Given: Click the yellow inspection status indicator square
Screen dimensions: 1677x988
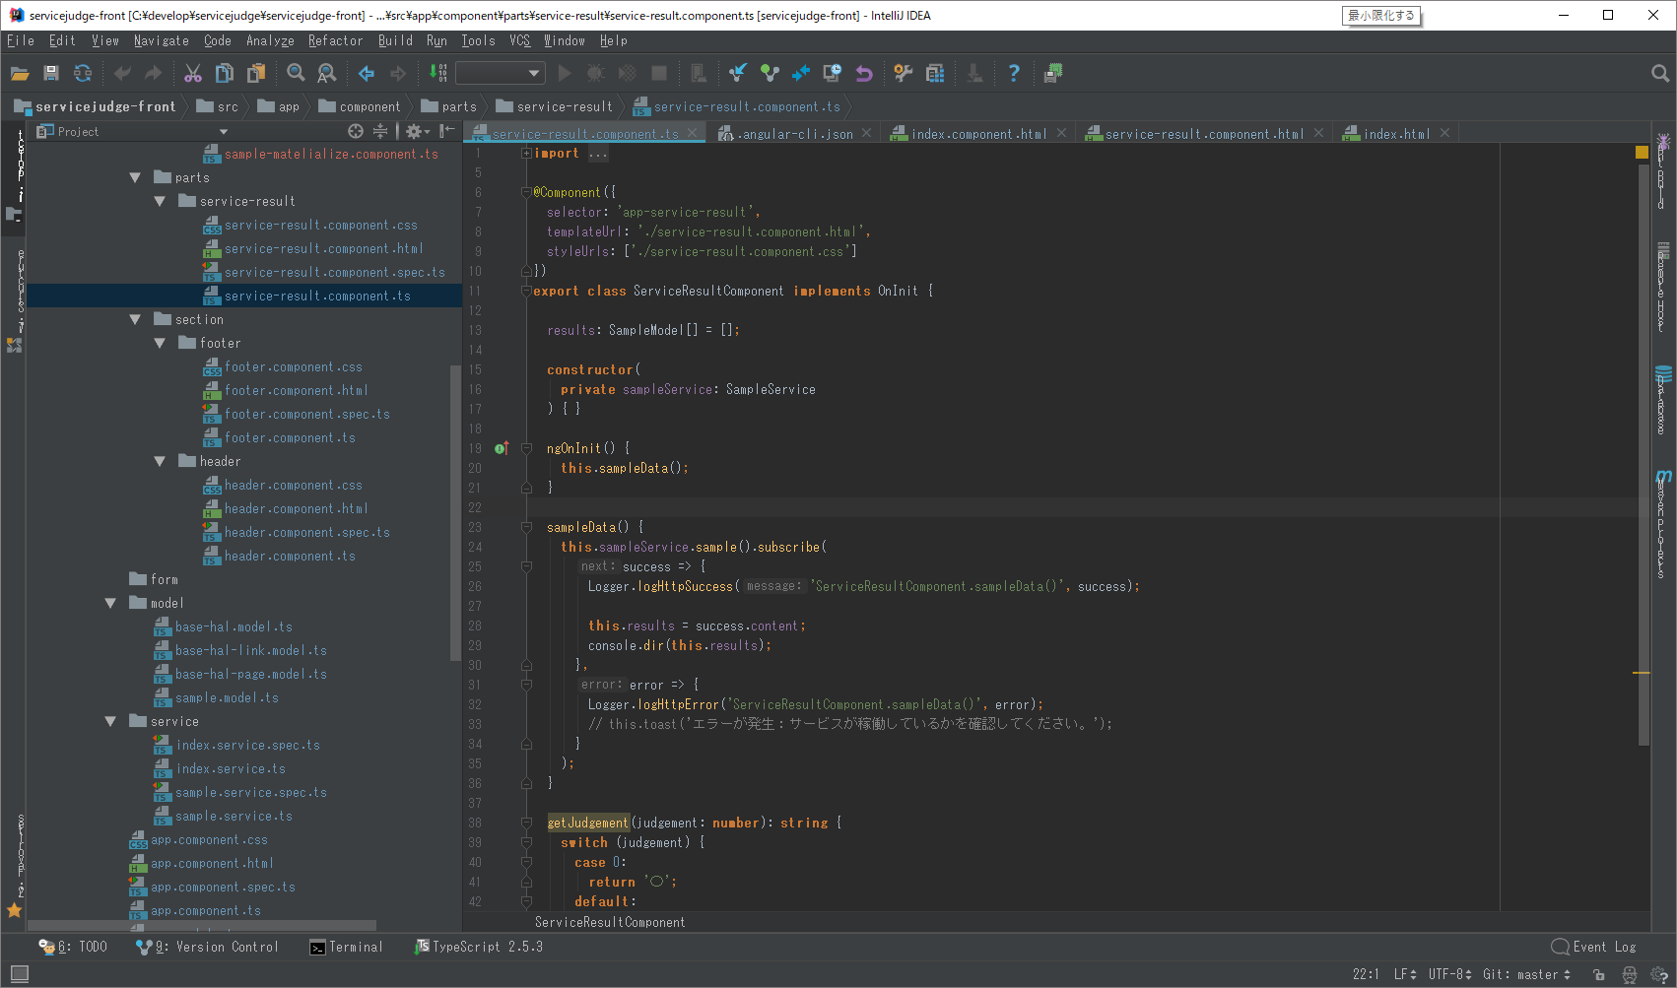Looking at the screenshot, I should pos(1642,153).
